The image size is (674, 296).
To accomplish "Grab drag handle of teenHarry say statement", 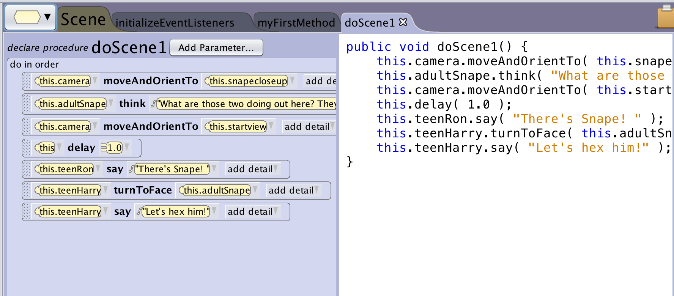I will click(26, 211).
